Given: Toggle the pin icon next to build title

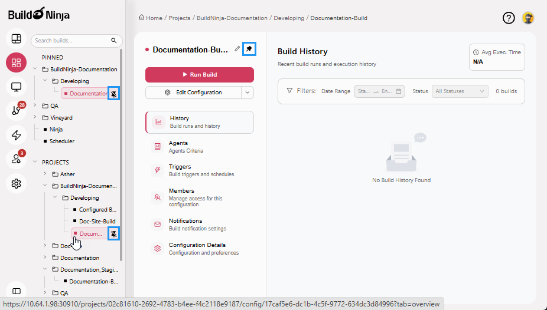Looking at the screenshot, I should click(x=249, y=49).
